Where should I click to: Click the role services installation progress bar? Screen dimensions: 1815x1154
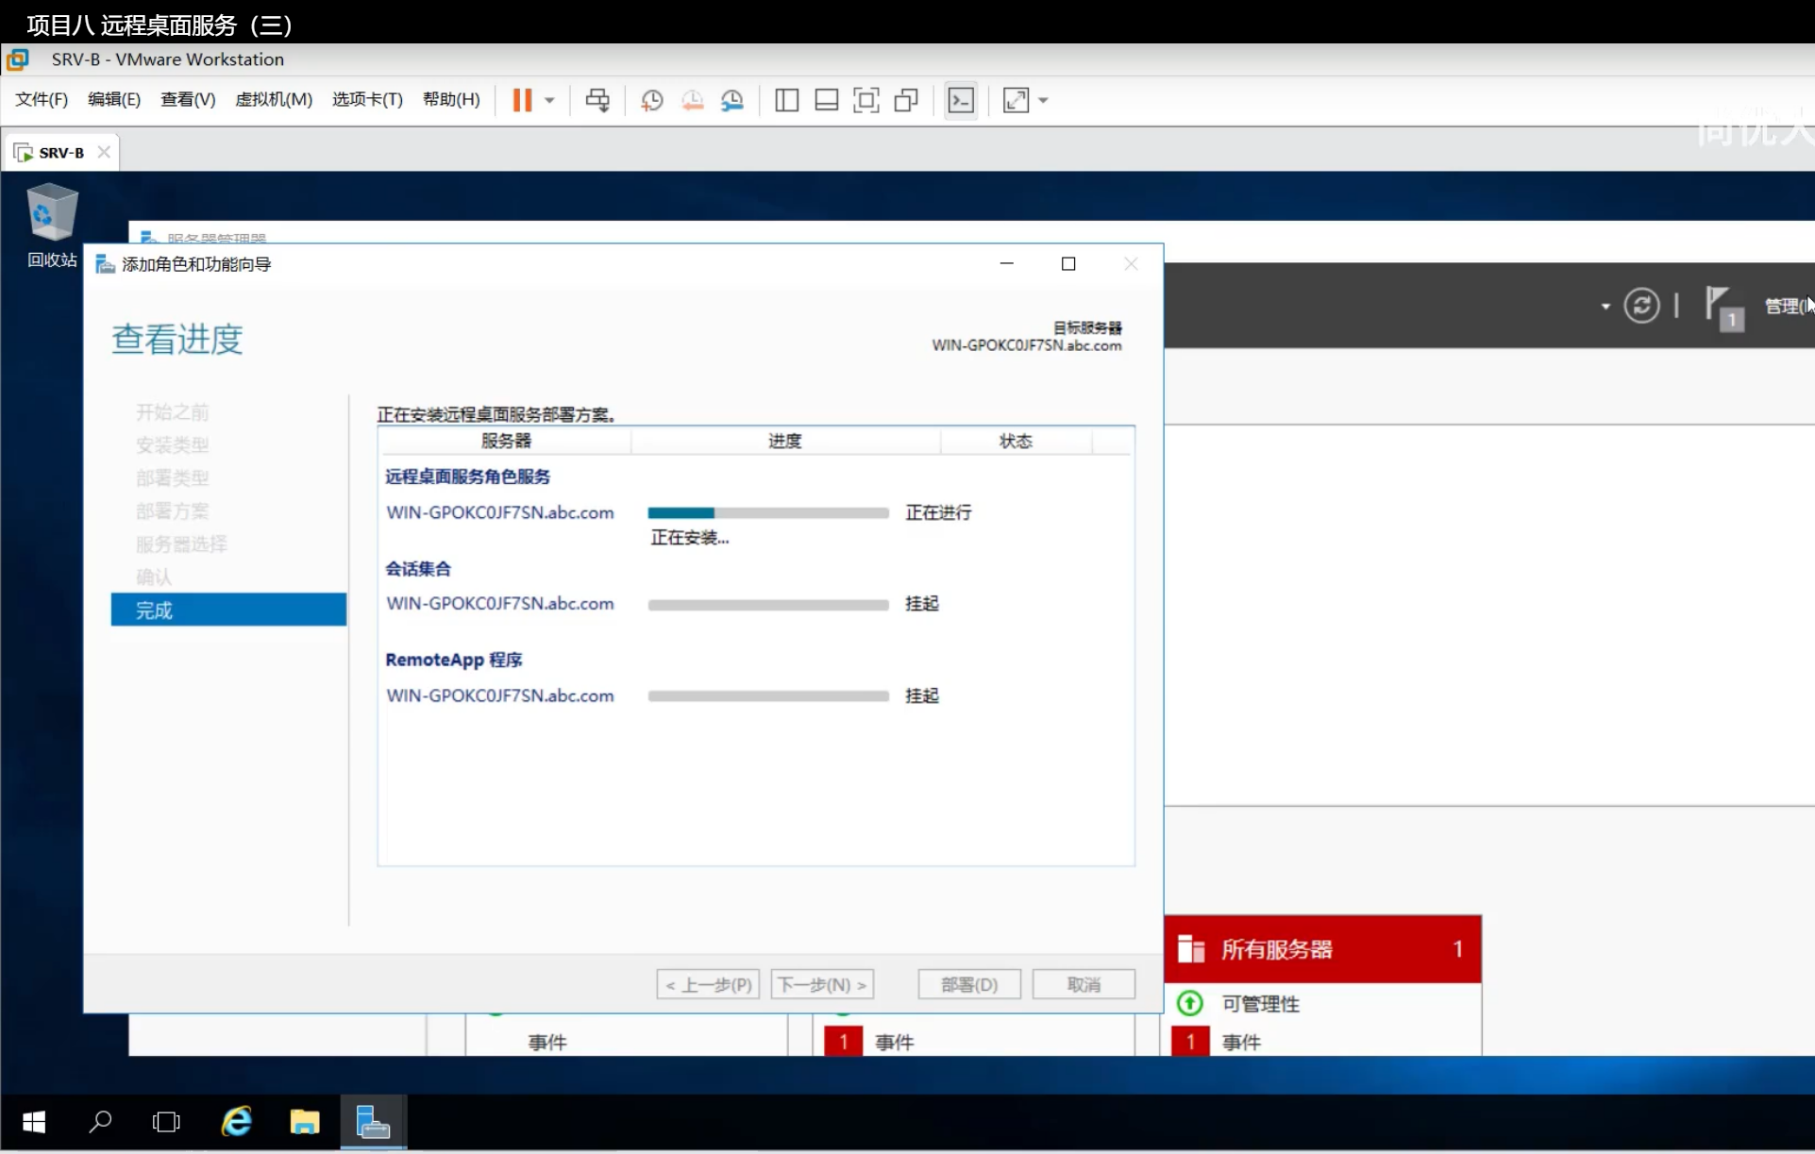(x=767, y=512)
